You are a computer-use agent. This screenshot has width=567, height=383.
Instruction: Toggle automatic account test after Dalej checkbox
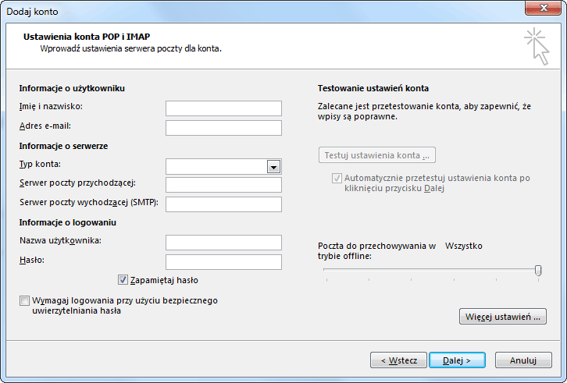[337, 178]
